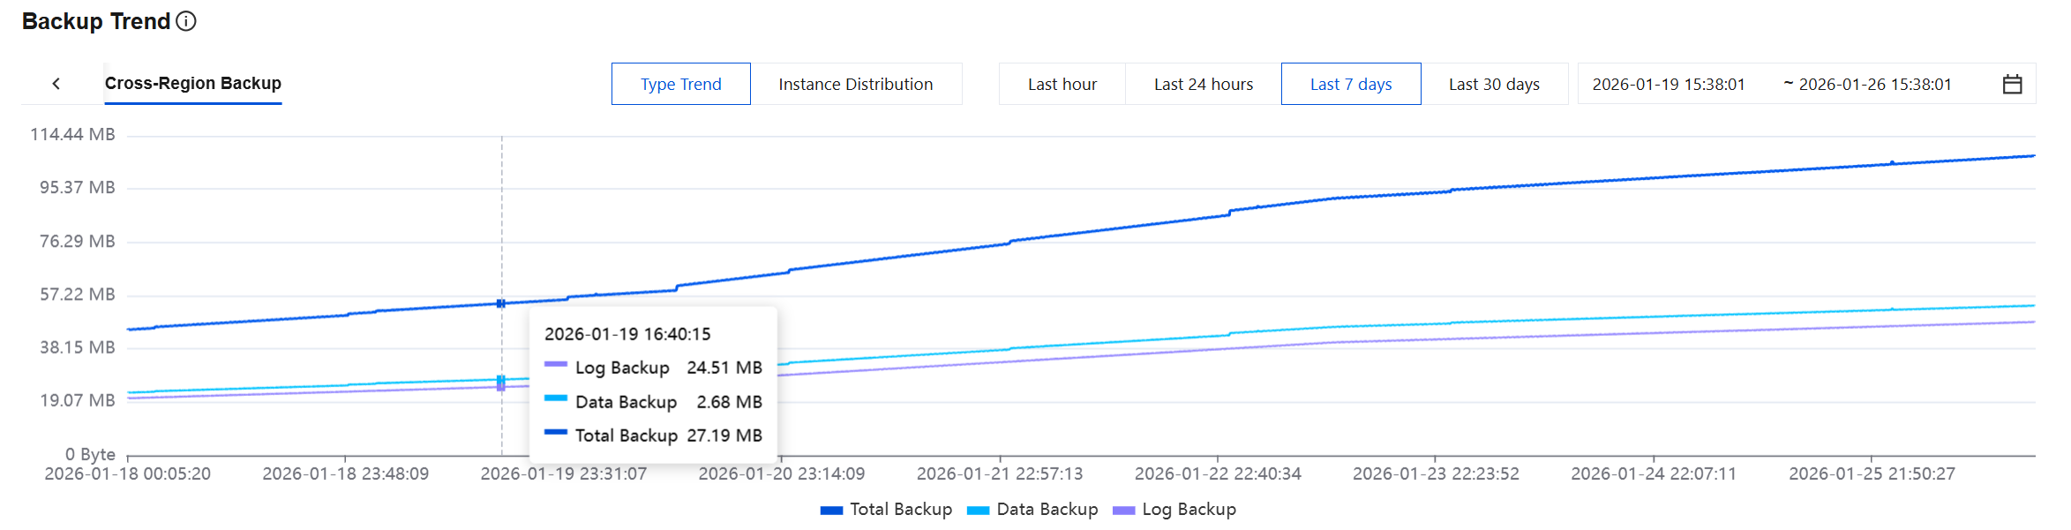Select the Last 24 hours range
2071x530 pixels.
coord(1203,85)
